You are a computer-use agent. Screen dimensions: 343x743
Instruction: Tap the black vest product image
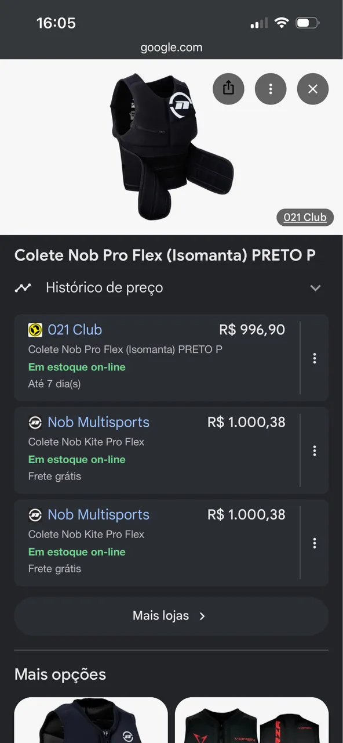pyautogui.click(x=171, y=146)
